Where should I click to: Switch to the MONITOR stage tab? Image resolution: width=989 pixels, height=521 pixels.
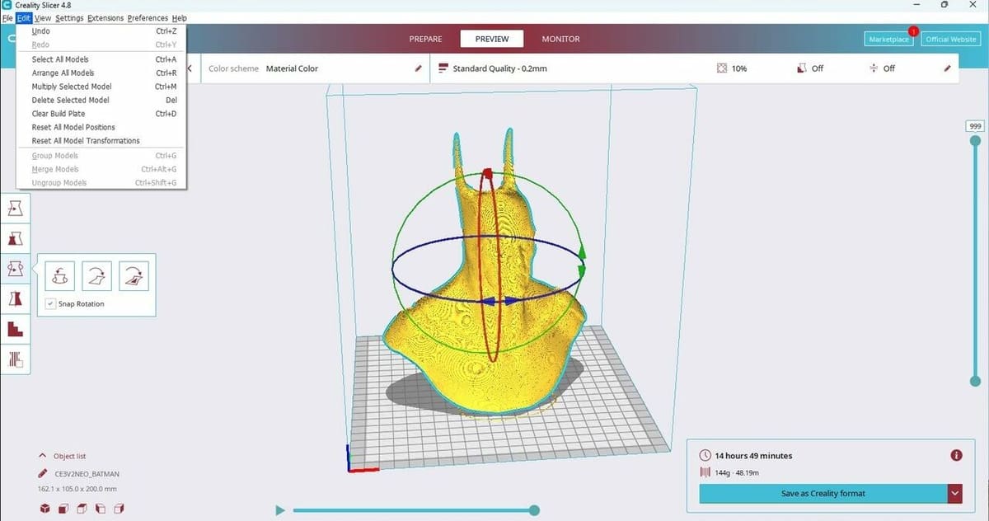(x=560, y=39)
